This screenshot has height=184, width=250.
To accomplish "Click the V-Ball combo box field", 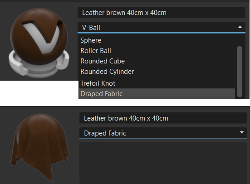I will point(162,27).
